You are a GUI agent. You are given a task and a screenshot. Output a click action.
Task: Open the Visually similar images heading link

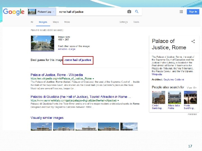(x=47, y=118)
